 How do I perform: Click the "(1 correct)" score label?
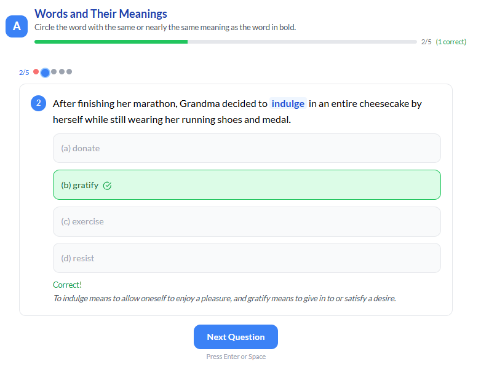[451, 42]
